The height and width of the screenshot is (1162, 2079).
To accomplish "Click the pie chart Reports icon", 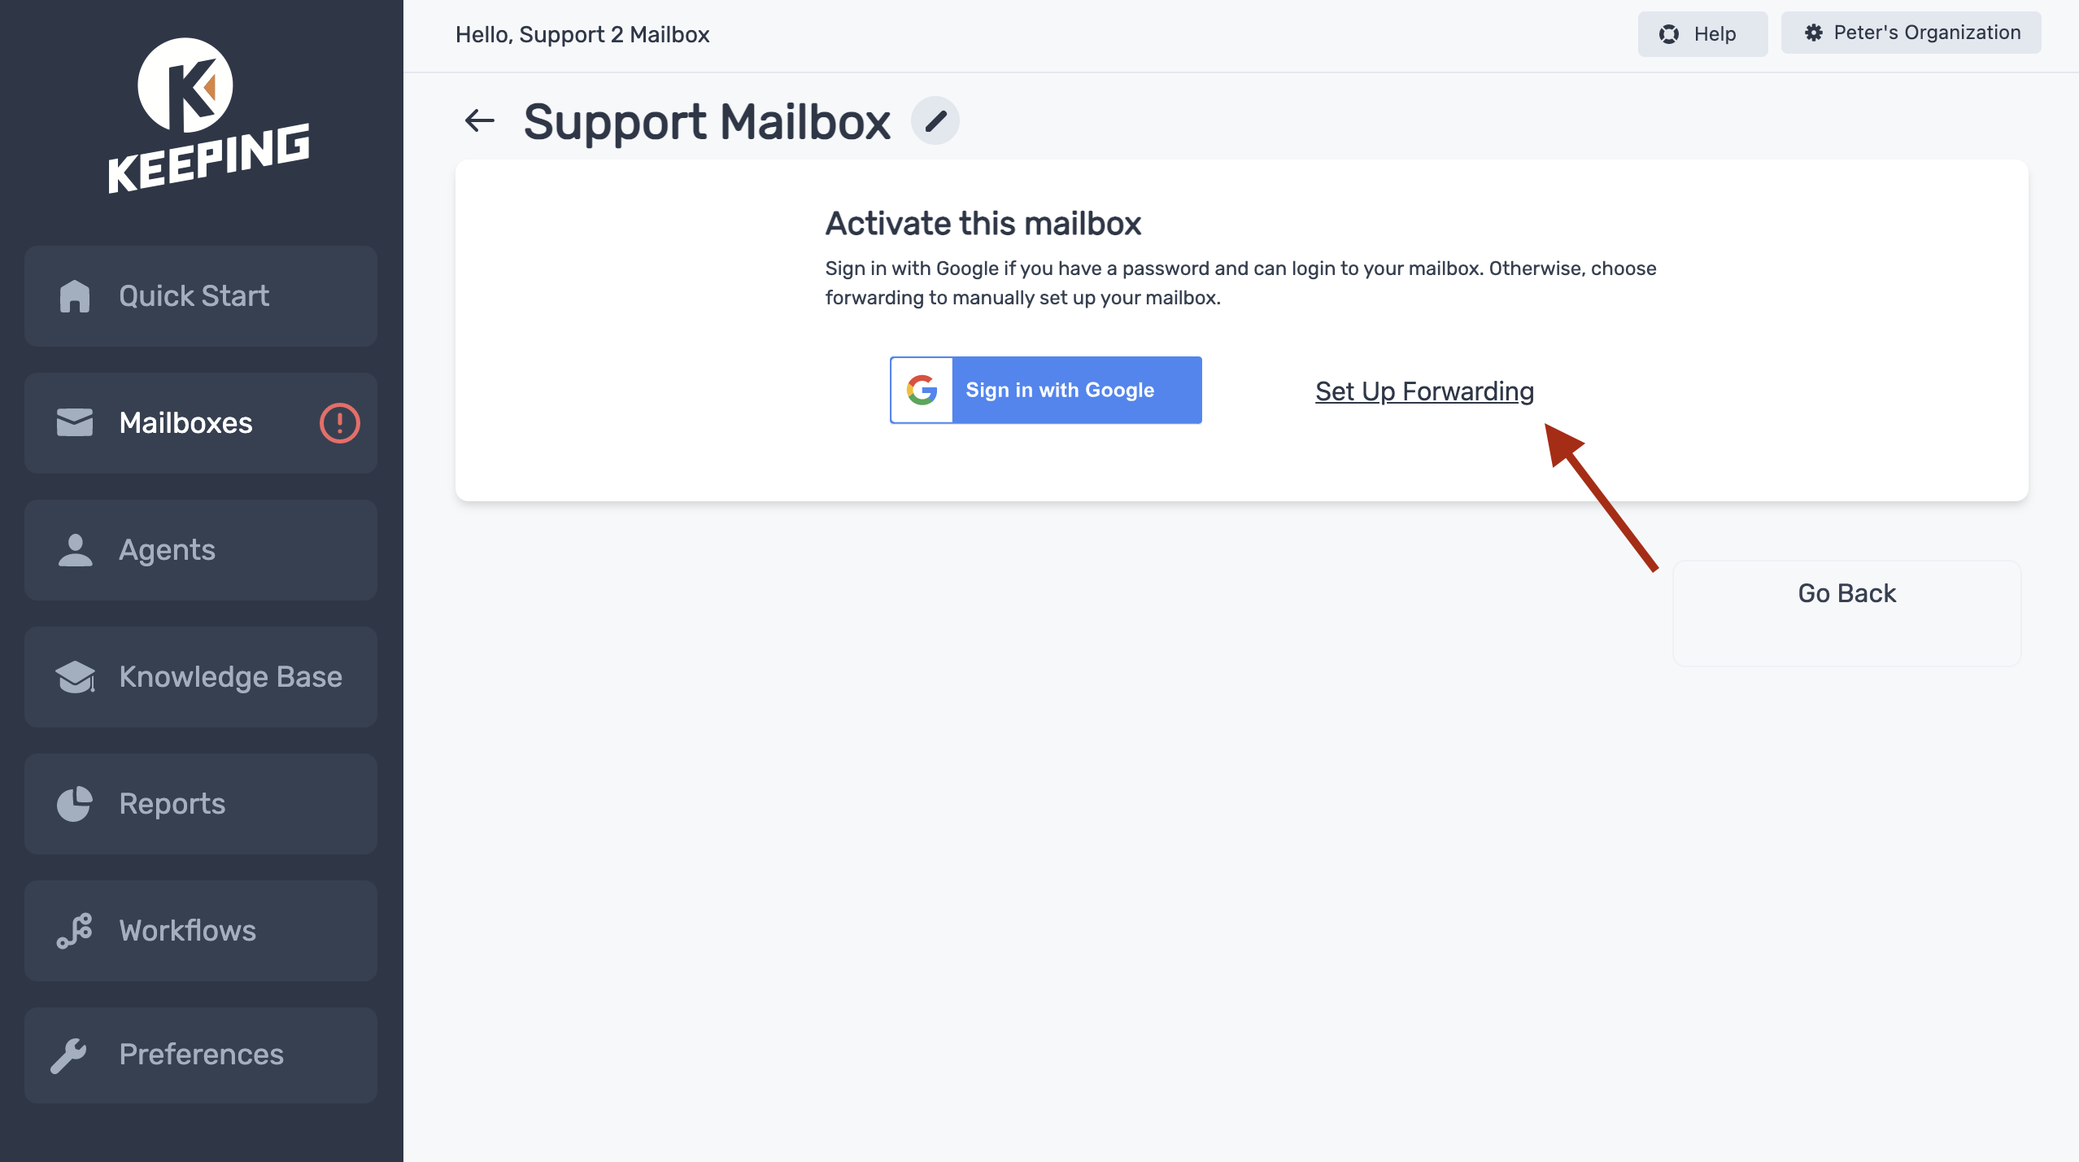I will point(75,804).
